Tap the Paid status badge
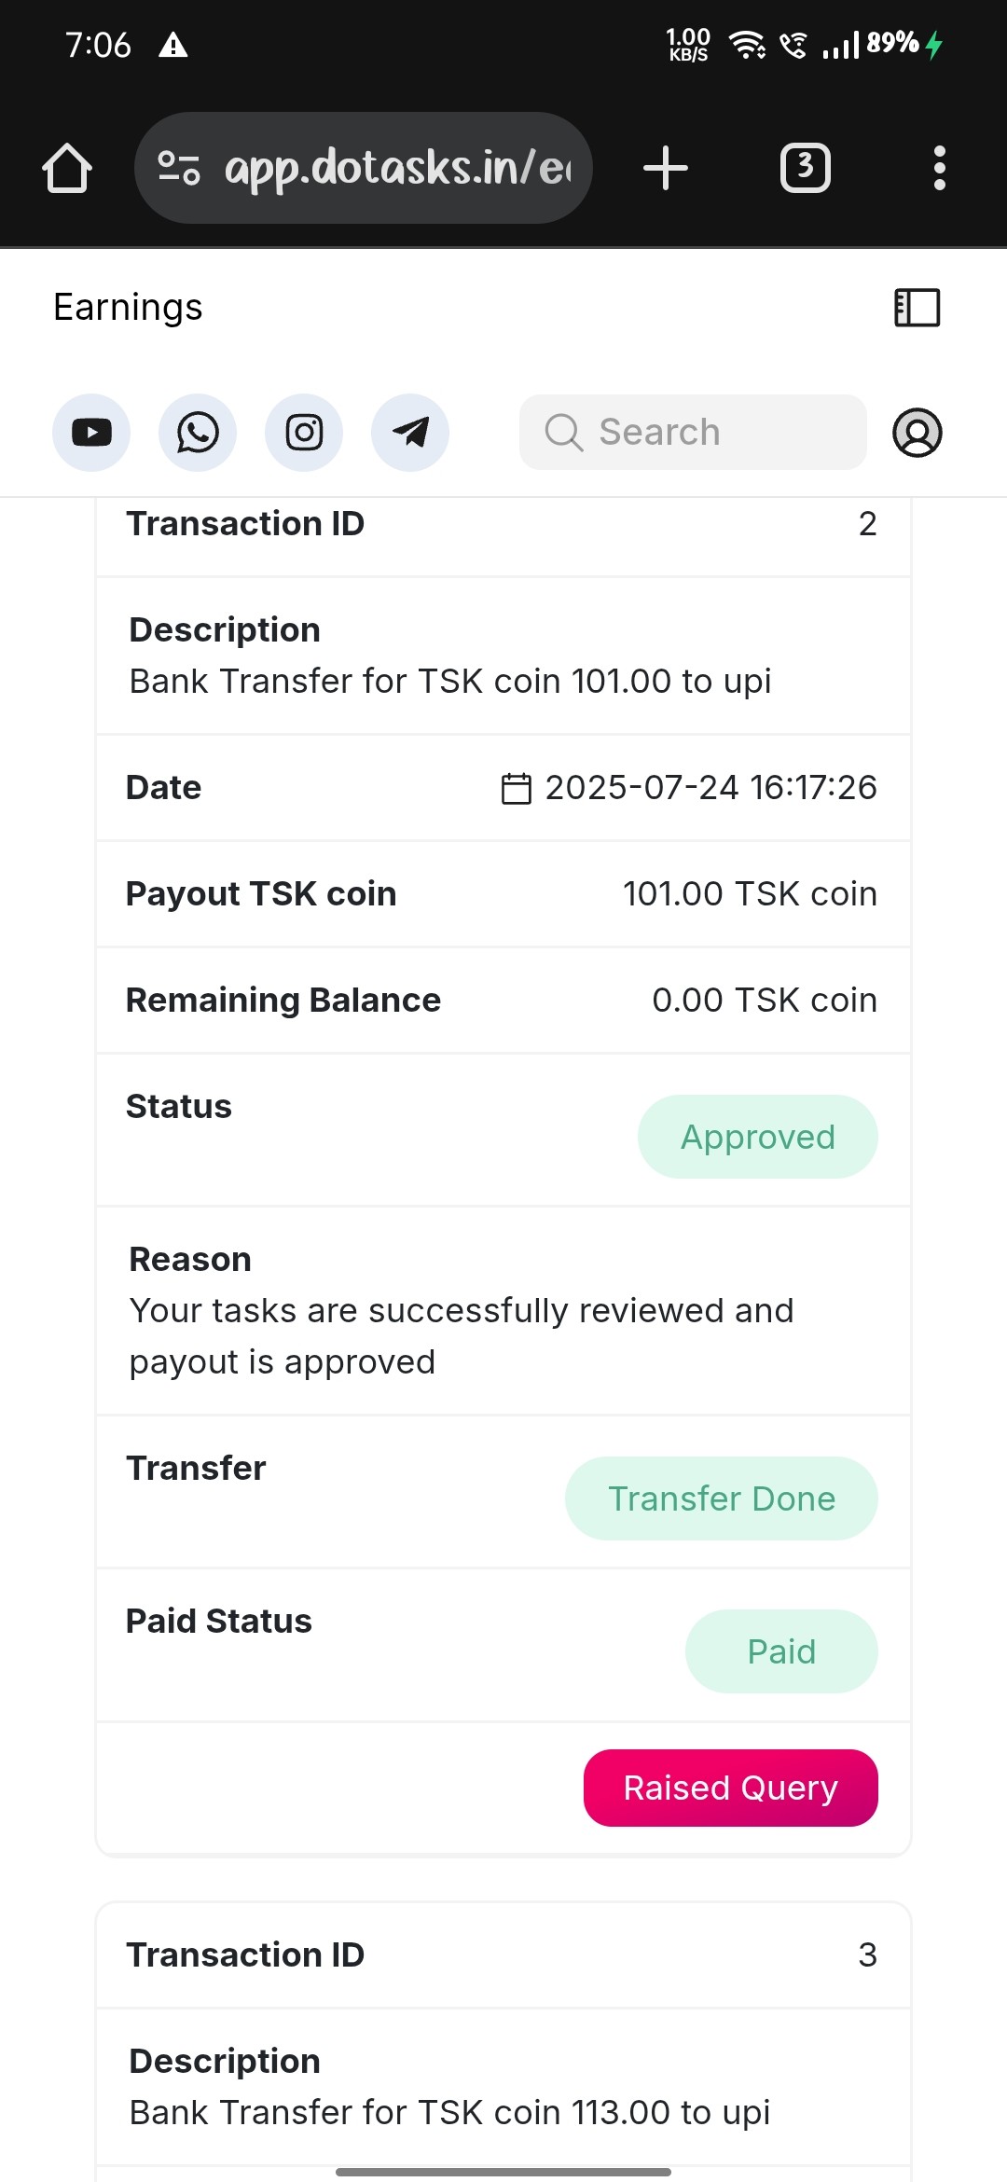This screenshot has height=2182, width=1007. (781, 1651)
